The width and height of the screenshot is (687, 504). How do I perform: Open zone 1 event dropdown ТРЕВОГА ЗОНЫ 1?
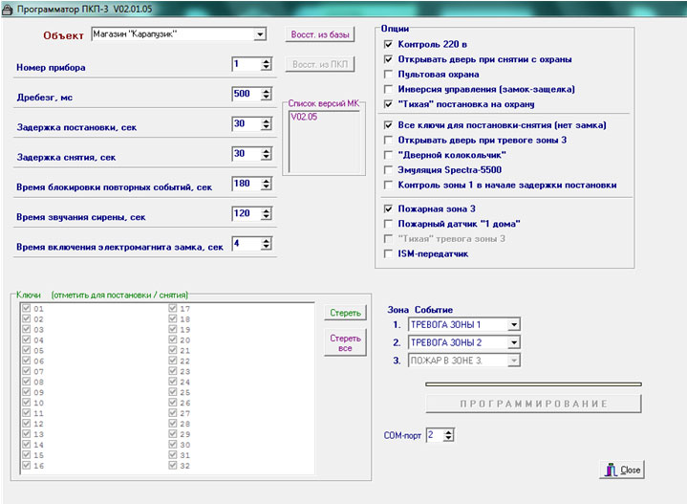click(513, 324)
